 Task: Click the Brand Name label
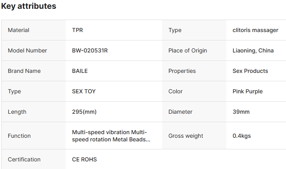coord(24,71)
